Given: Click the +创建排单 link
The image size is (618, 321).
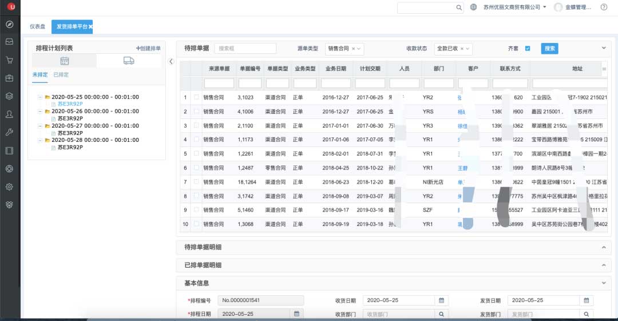Looking at the screenshot, I should pos(148,49).
